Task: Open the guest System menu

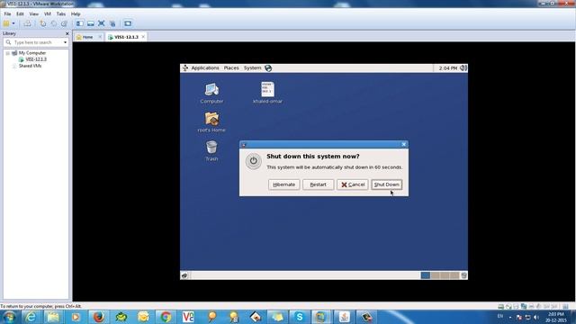Action: coord(252,68)
